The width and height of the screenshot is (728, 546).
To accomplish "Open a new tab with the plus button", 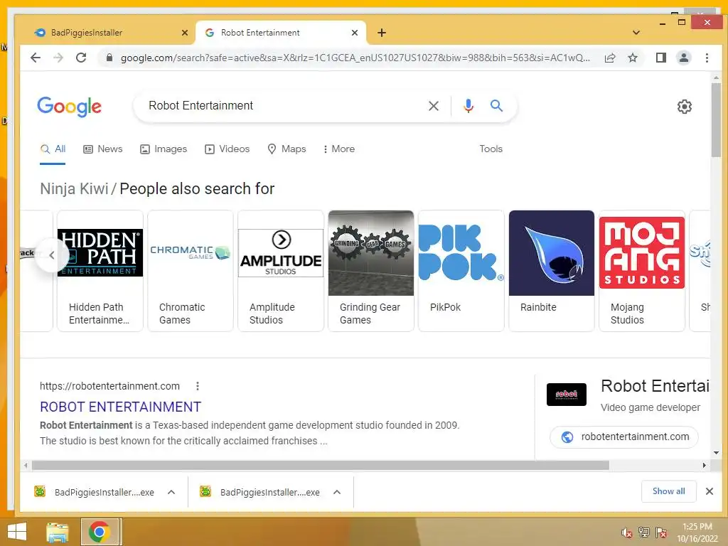I will coord(382,33).
